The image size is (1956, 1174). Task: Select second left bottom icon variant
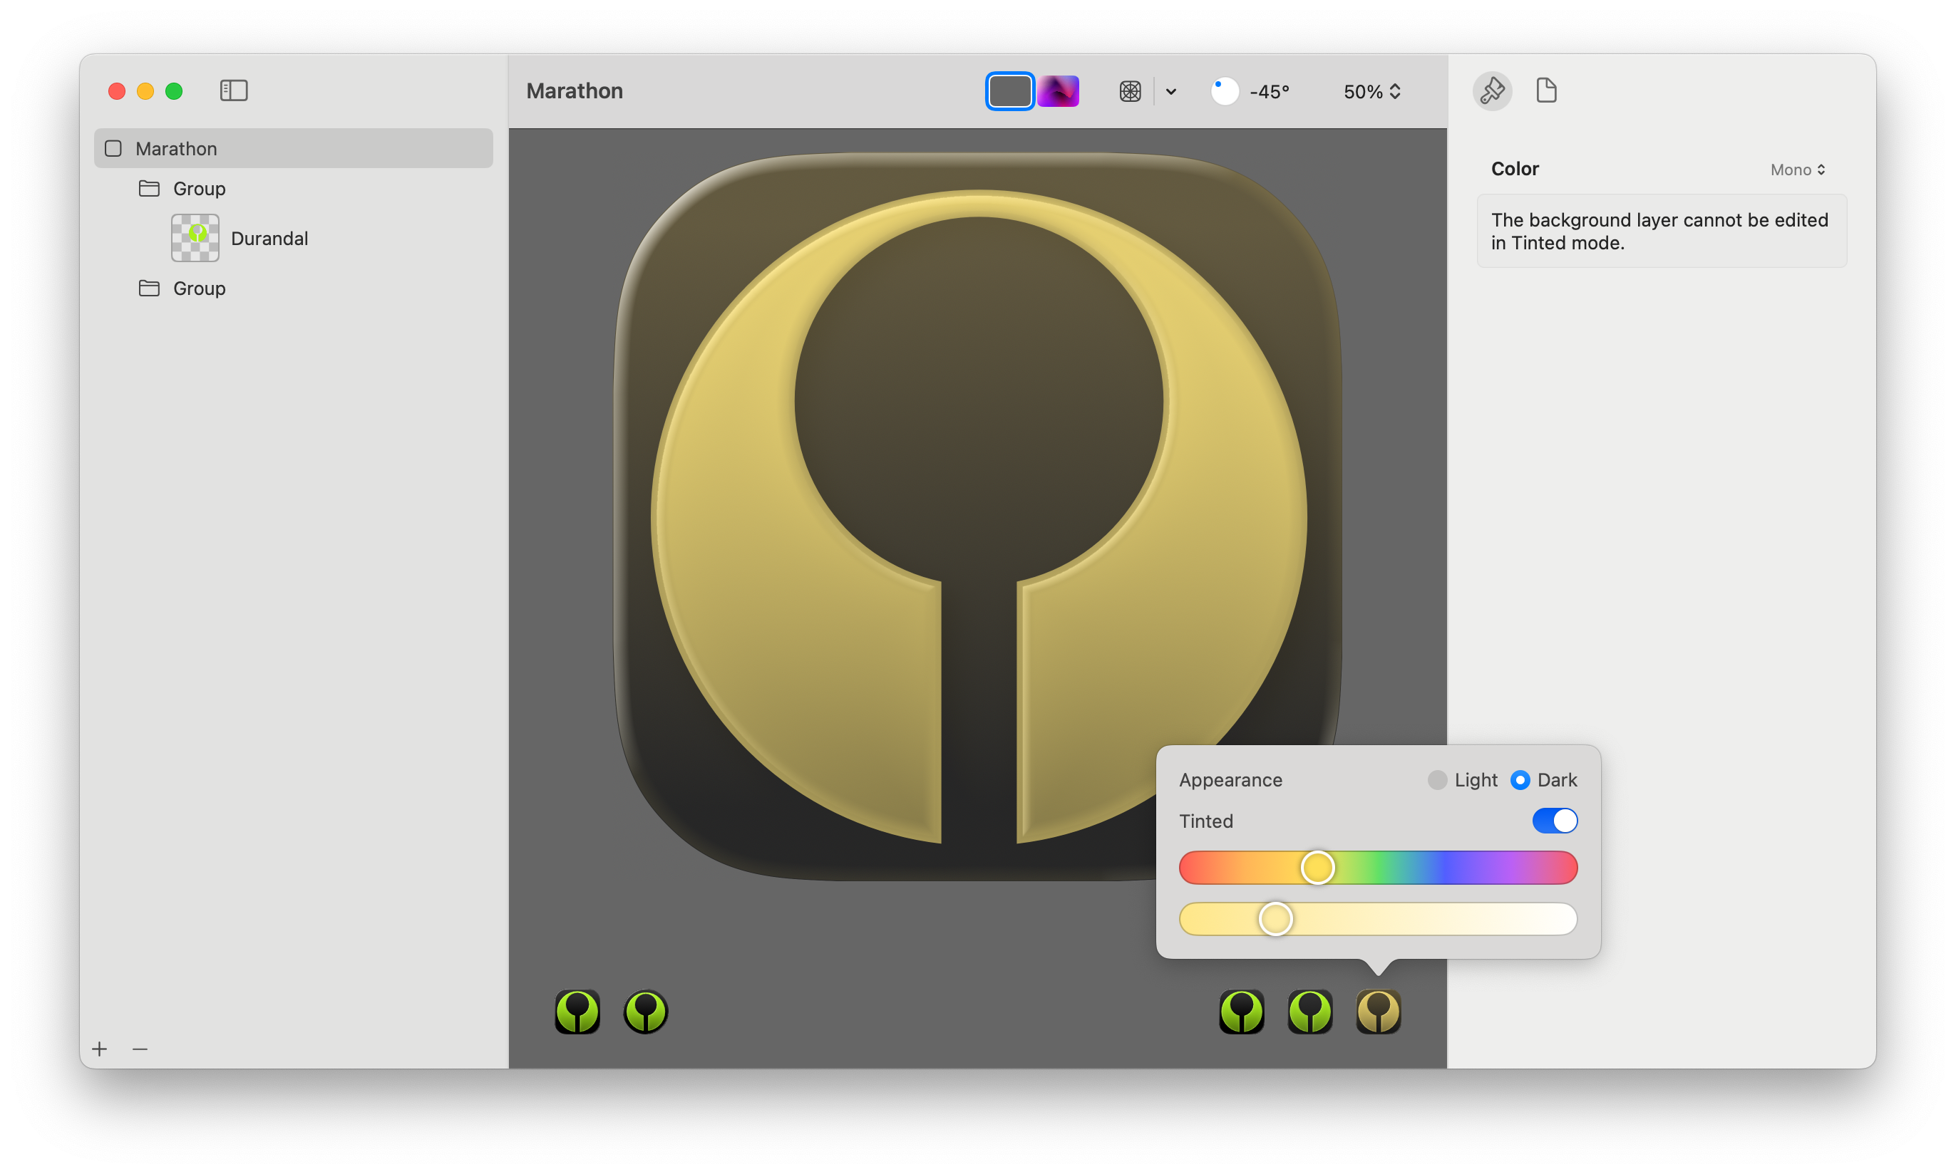(x=645, y=1011)
